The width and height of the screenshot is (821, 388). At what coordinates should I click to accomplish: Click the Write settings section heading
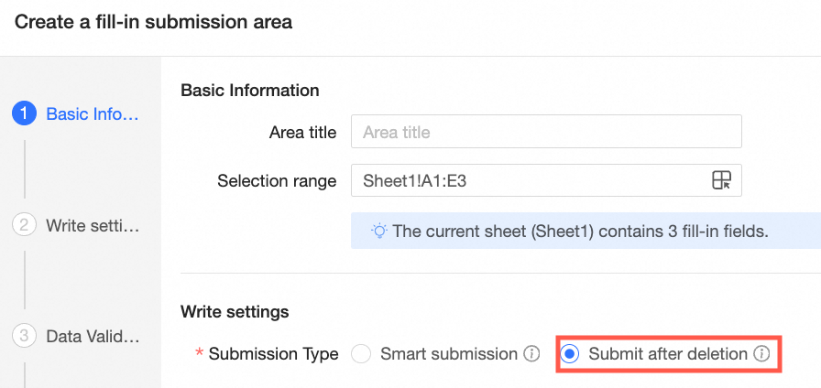[x=235, y=312]
